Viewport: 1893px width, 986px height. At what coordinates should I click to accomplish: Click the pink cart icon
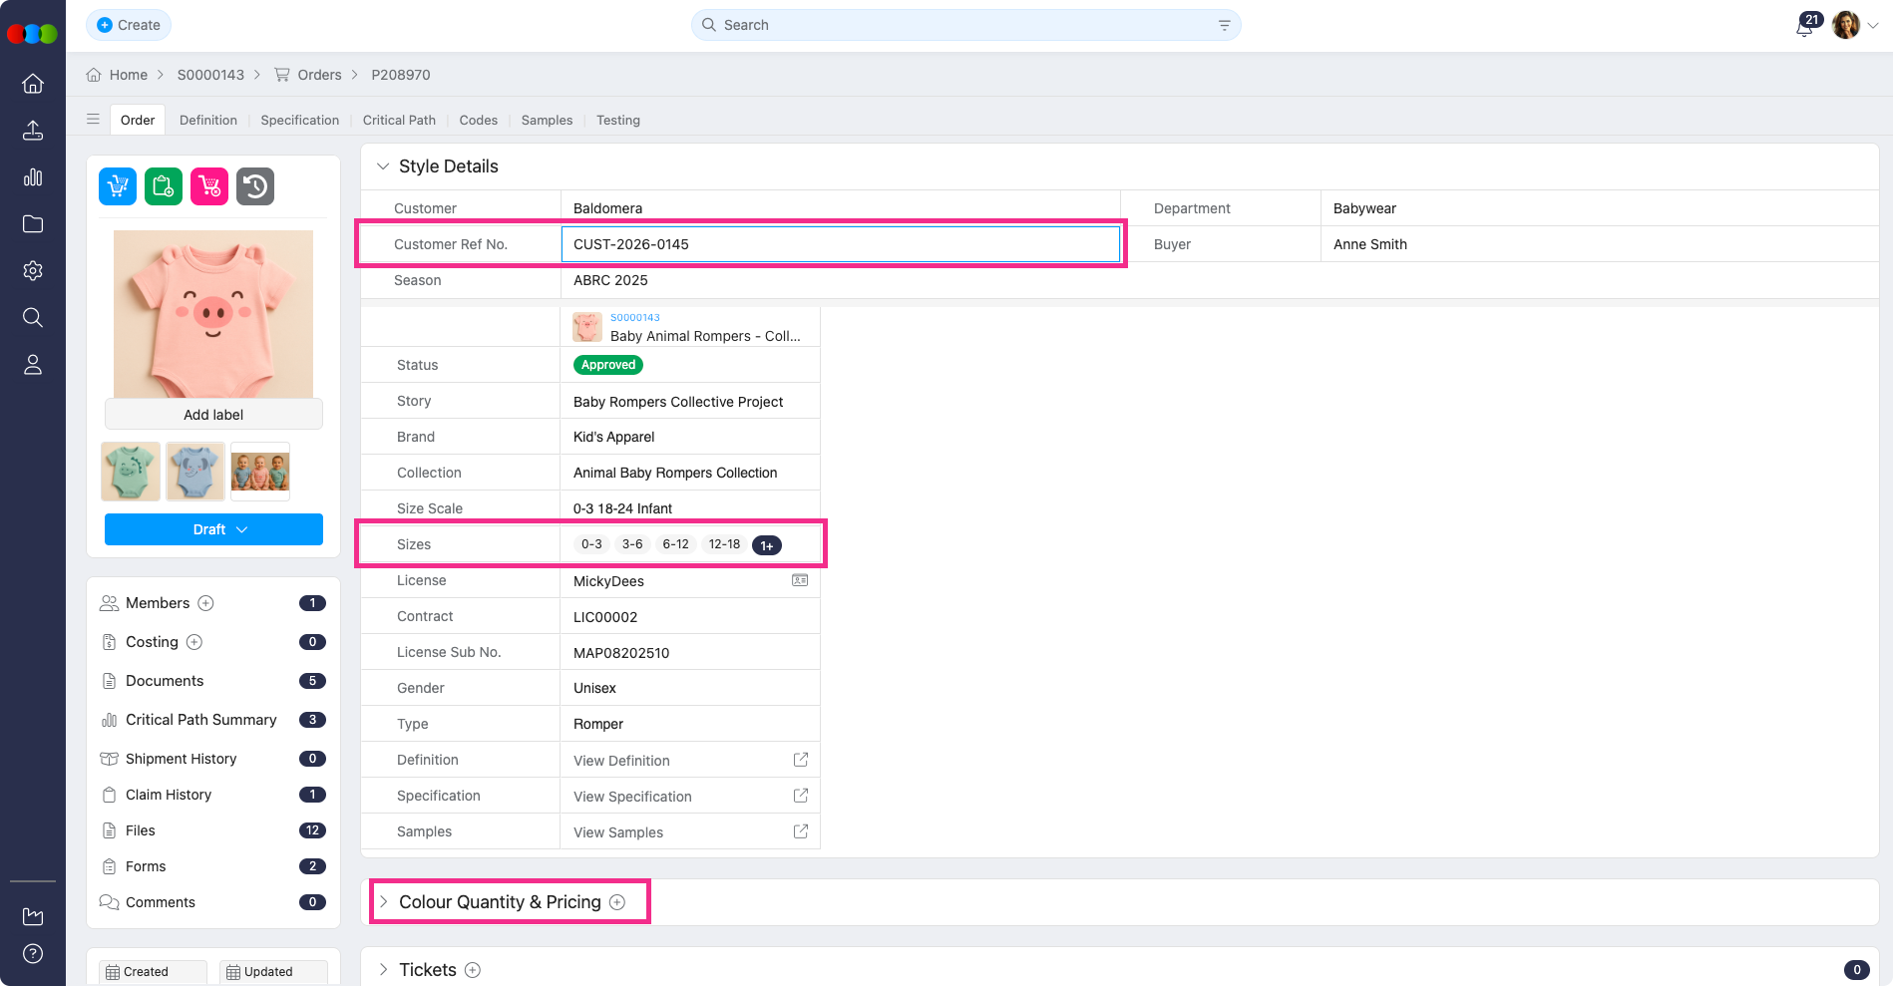[209, 186]
